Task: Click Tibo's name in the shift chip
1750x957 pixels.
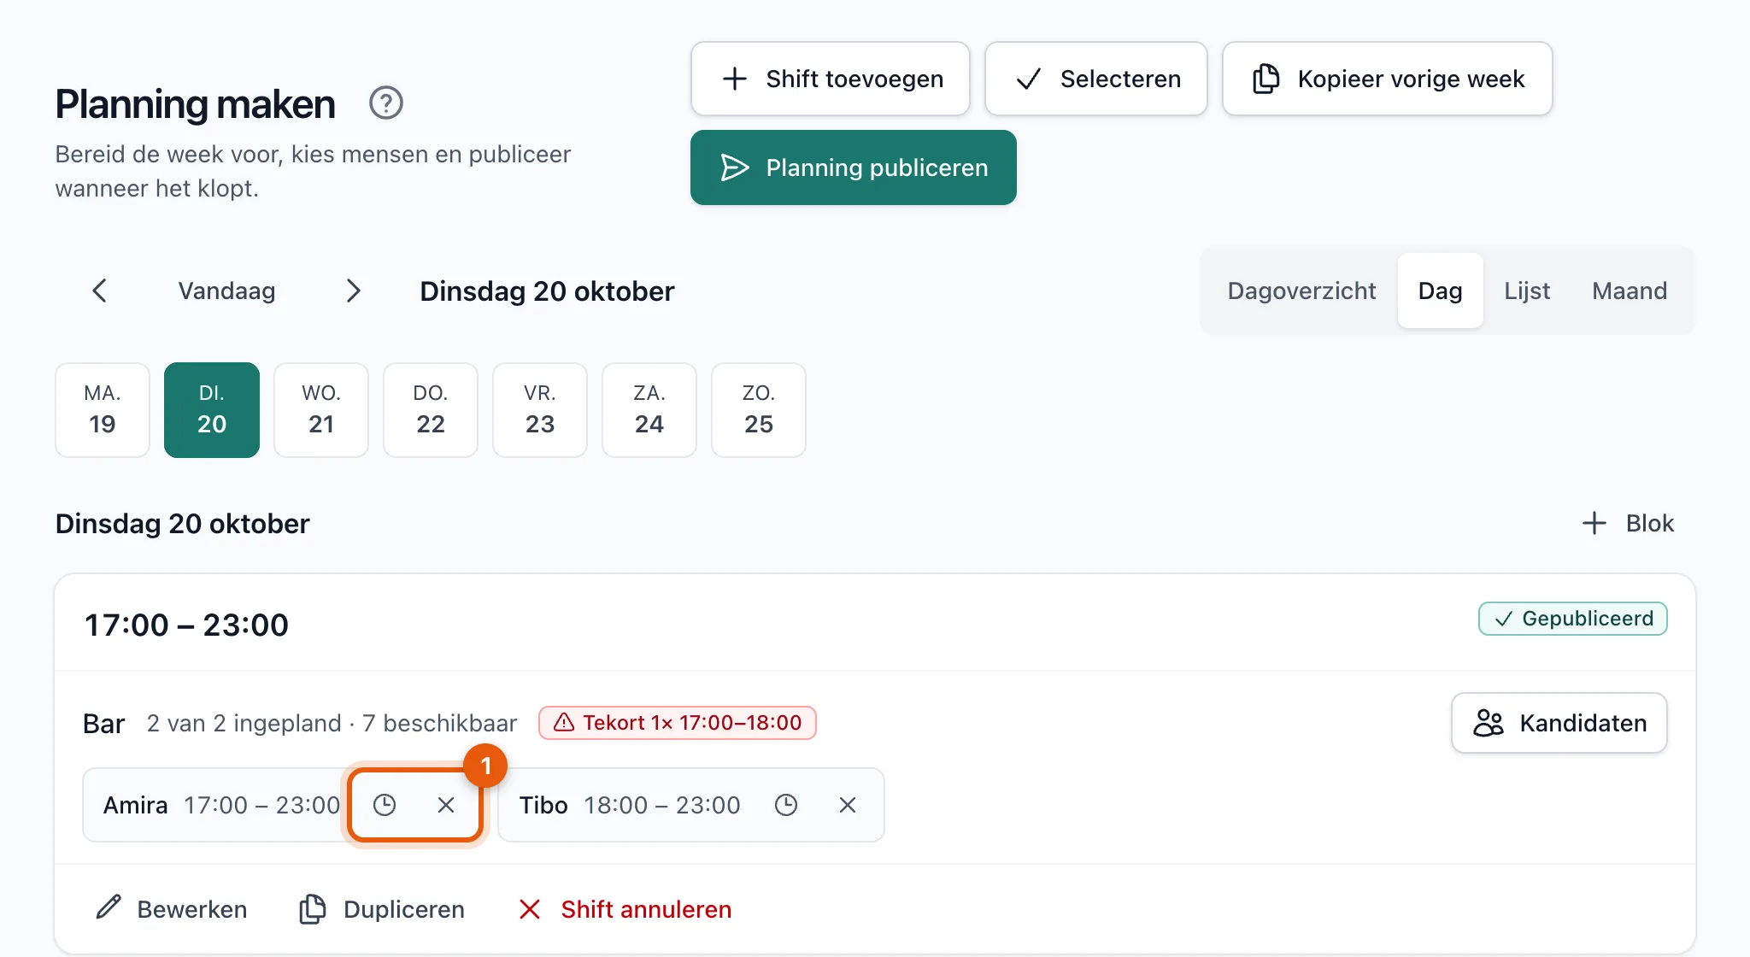Action: [543, 805]
